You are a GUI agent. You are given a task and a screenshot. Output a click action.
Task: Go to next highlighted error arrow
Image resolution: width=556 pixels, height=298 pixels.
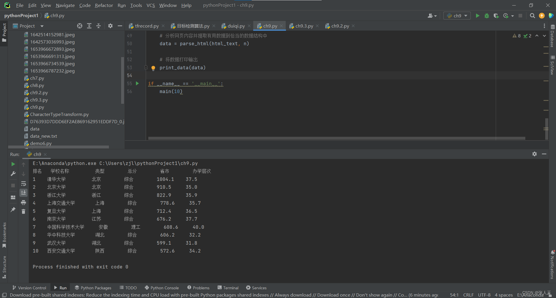(544, 36)
